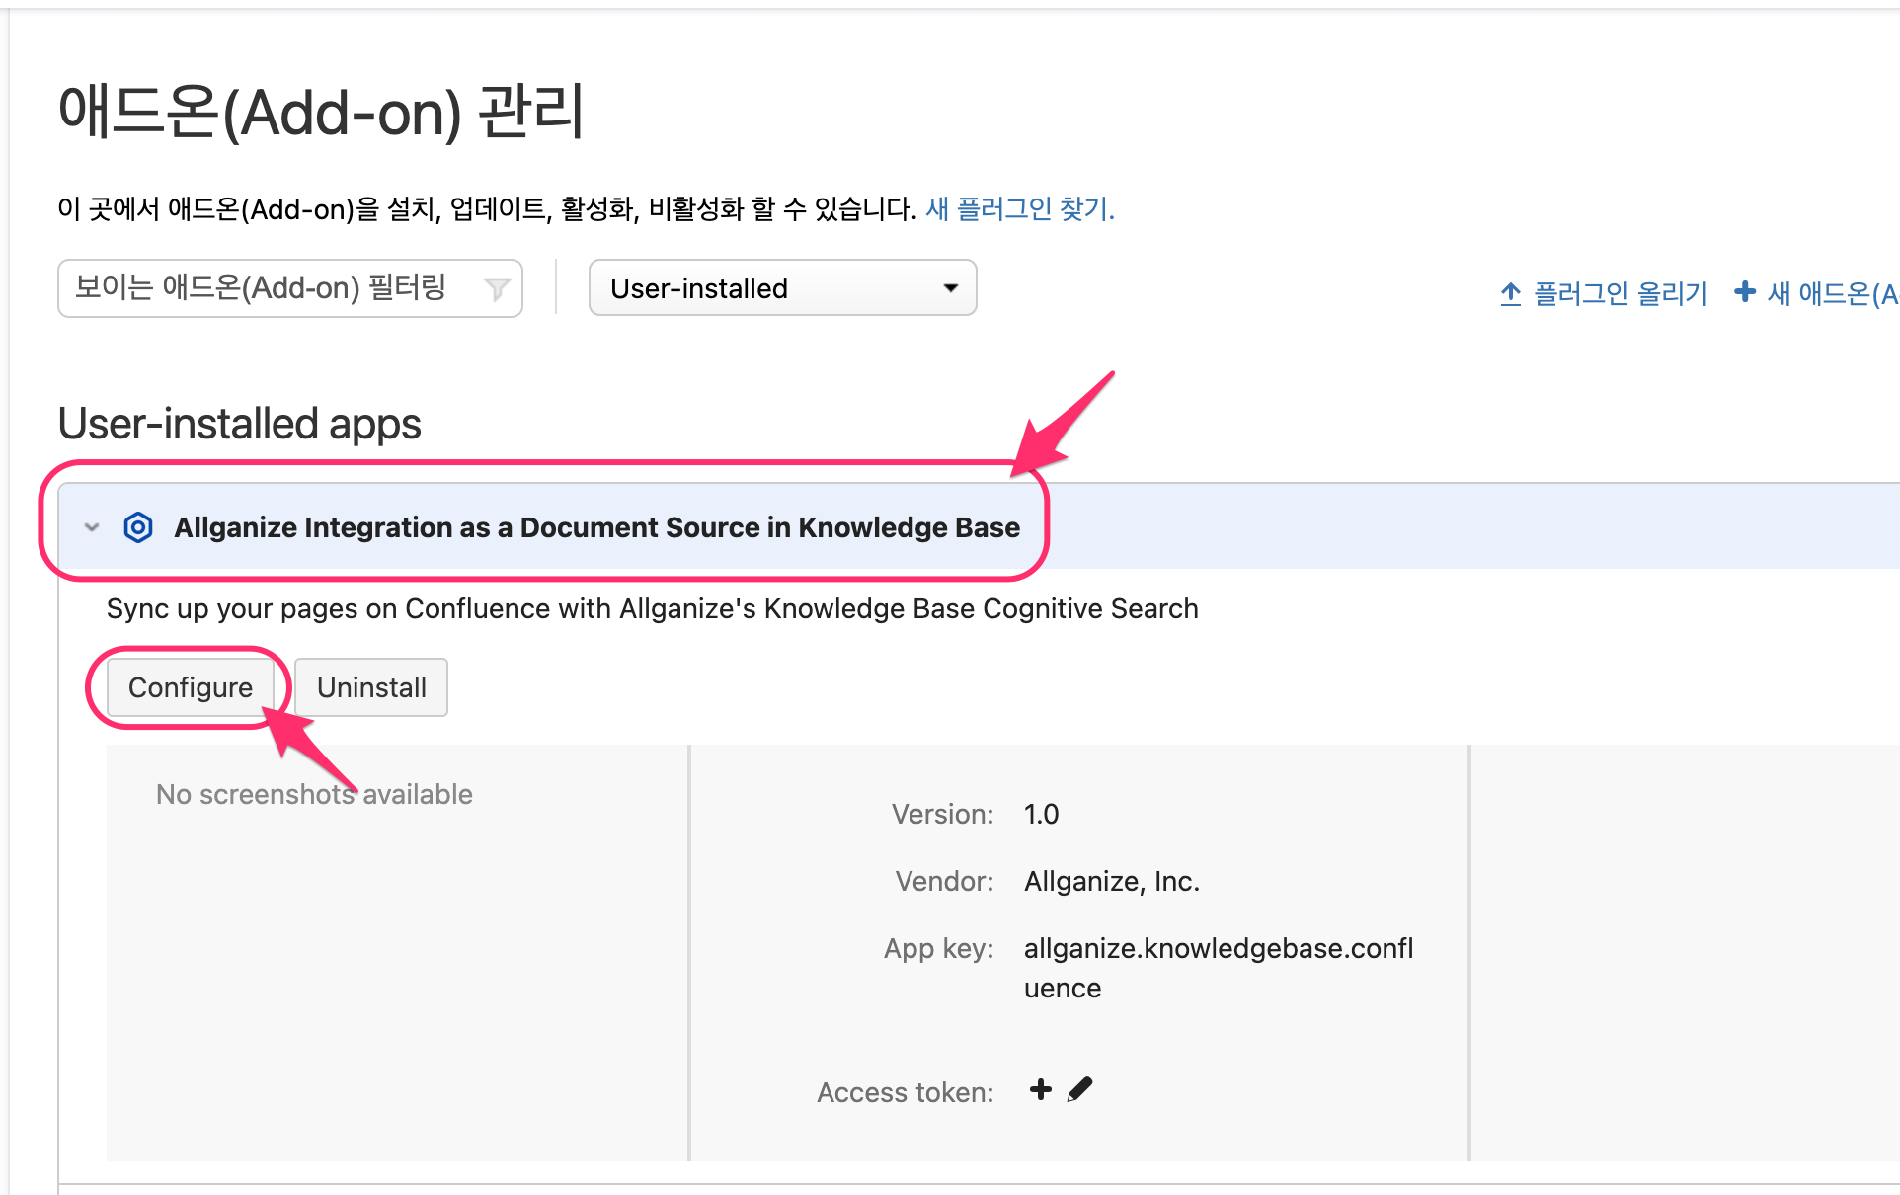Click the pencil edit icon for Access token
Image resolution: width=1900 pixels, height=1195 pixels.
1080,1089
